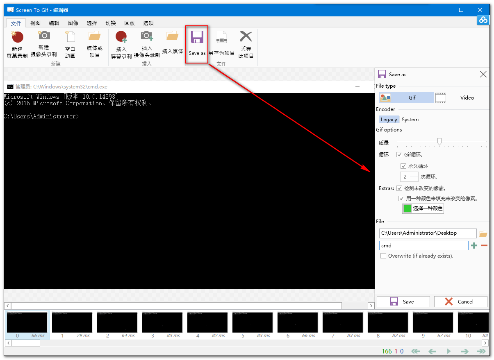
Task: Open the green 选择一种颜色 color picker
Action: click(423, 208)
